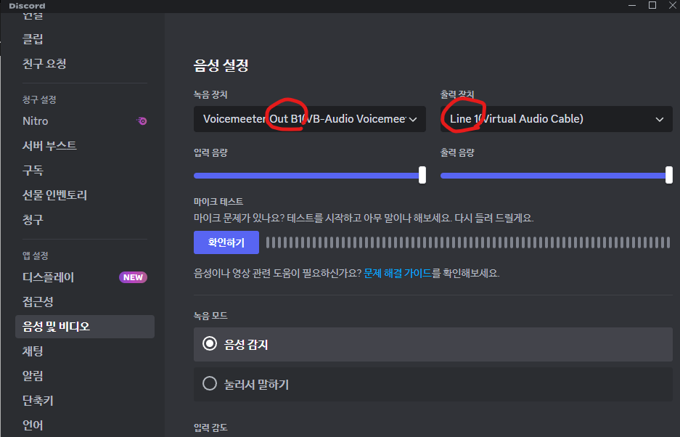Maximize the Discord window
The width and height of the screenshot is (680, 437).
652,5
